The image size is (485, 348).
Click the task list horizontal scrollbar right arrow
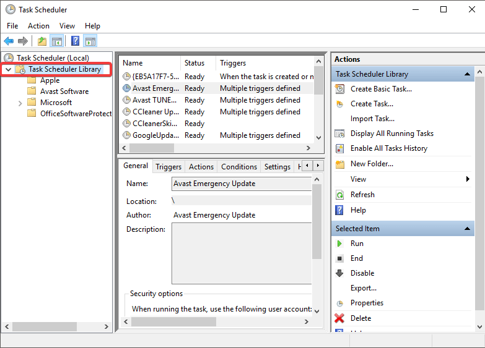[x=308, y=148]
